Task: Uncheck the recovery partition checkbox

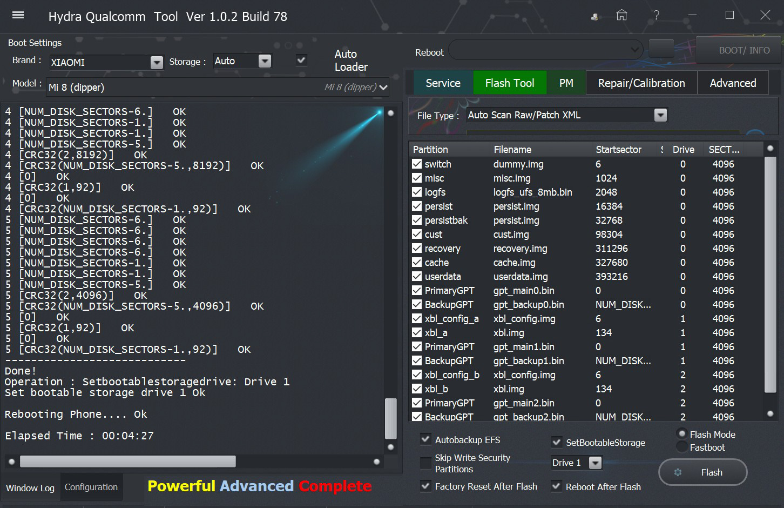Action: (417, 248)
